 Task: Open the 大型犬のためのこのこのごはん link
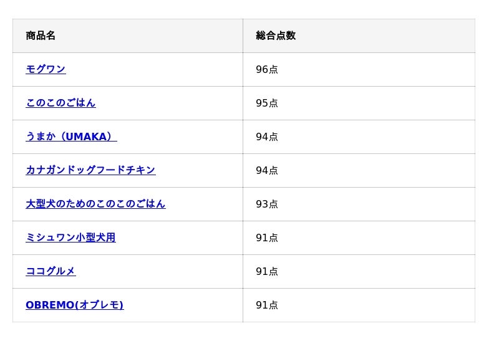(95, 204)
